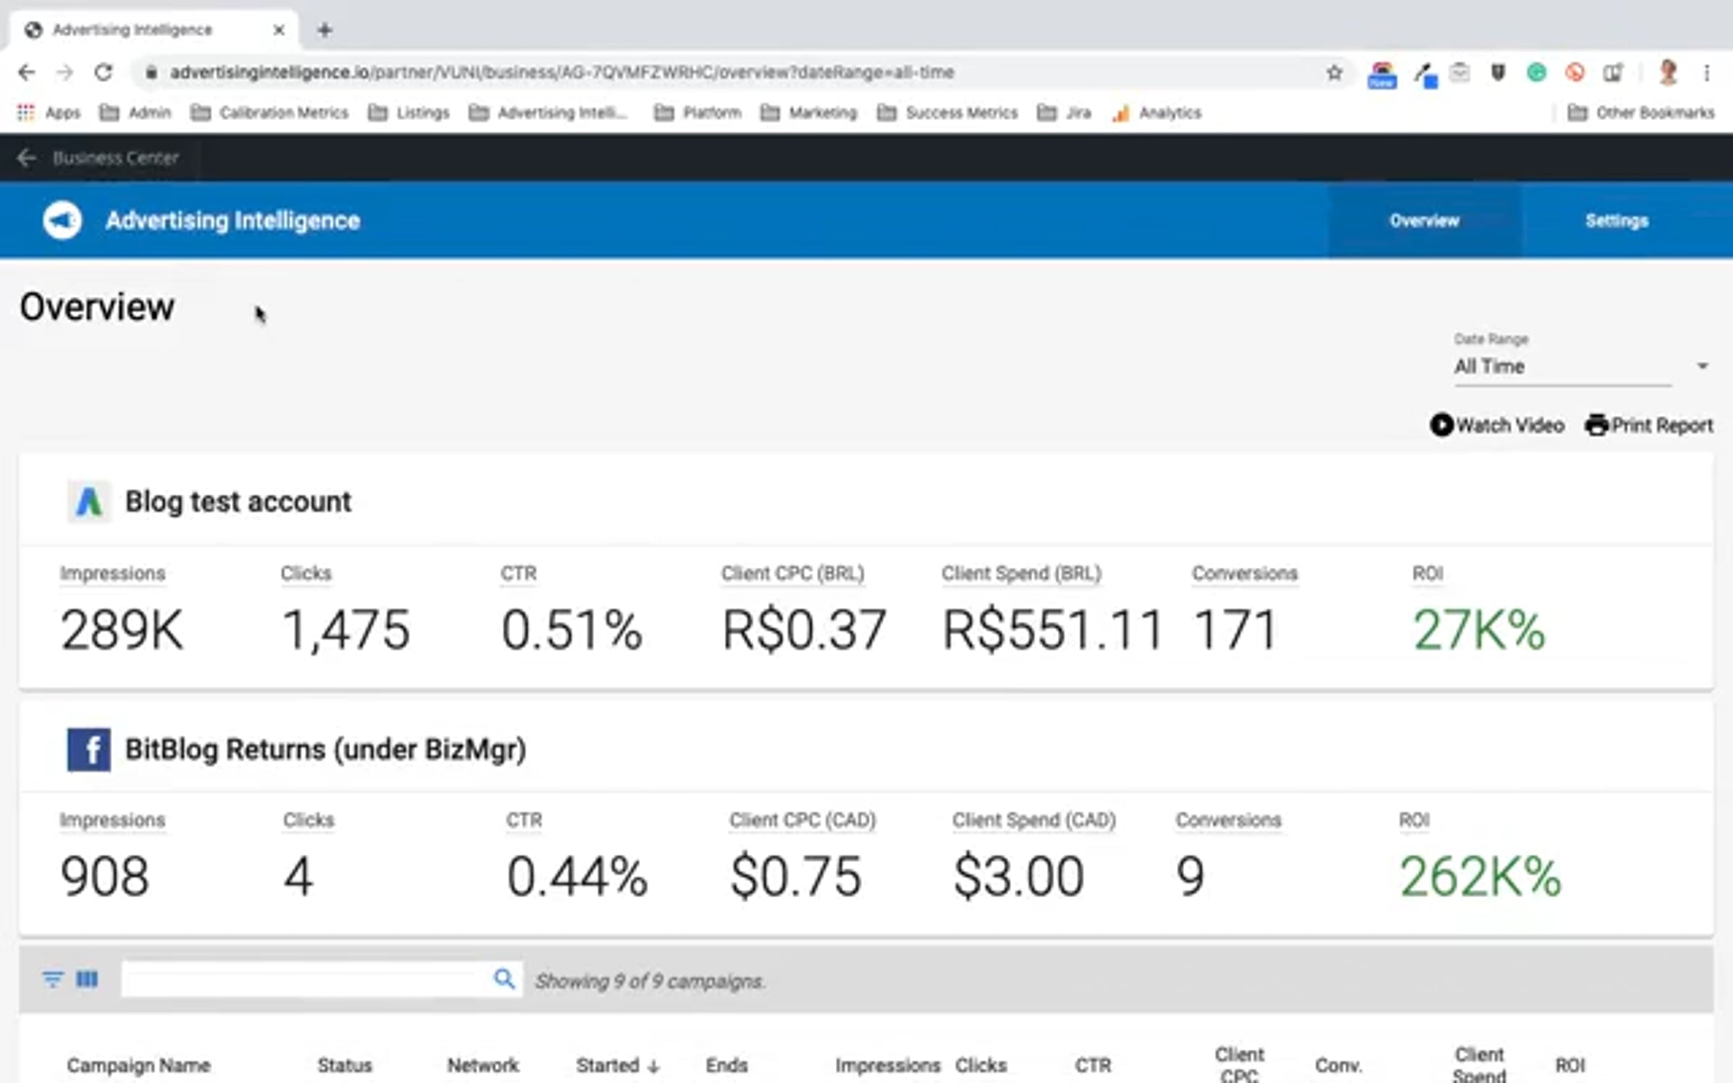Open the Platform bookmark folder
Screen dimensions: 1733x1083
tap(698, 113)
